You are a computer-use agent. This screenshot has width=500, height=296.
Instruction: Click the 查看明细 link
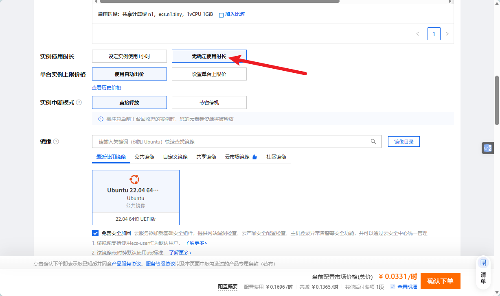click(x=407, y=287)
